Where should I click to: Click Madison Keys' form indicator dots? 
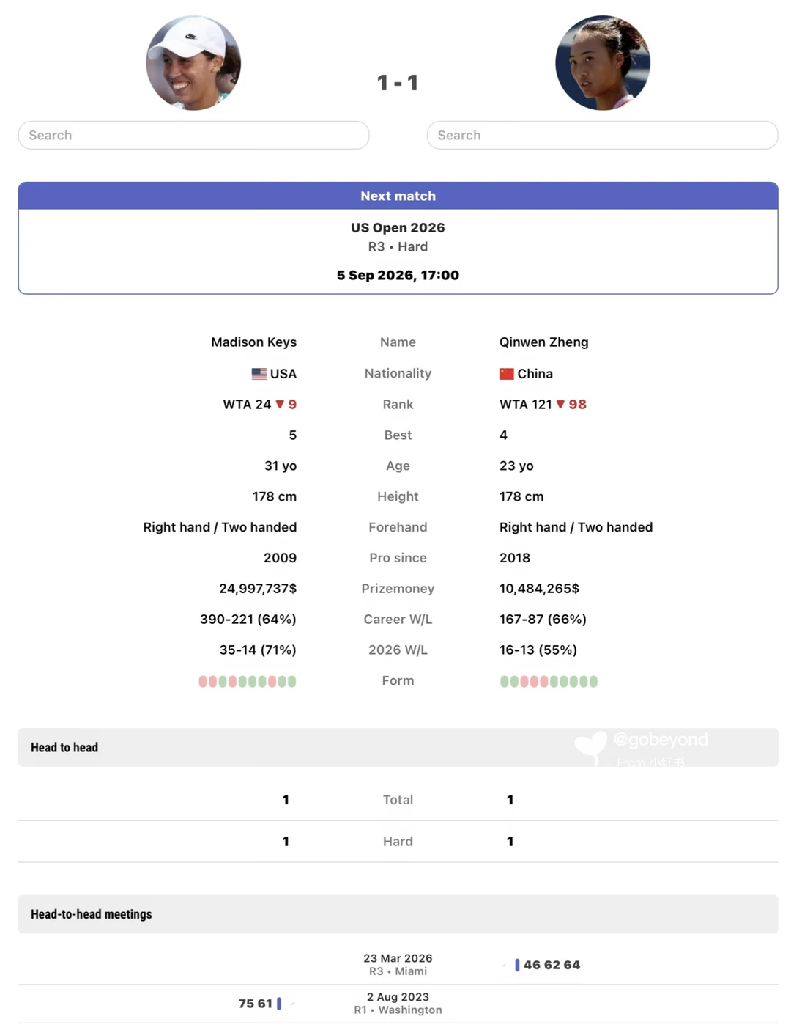click(x=248, y=681)
